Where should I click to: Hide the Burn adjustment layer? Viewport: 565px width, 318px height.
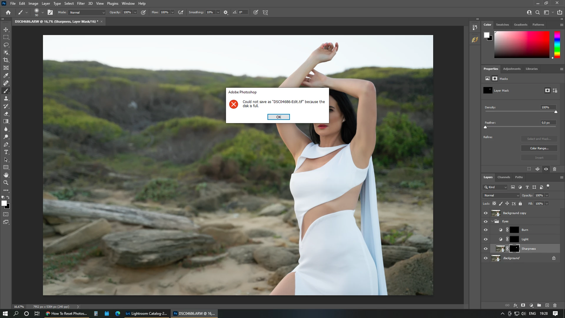tap(486, 230)
